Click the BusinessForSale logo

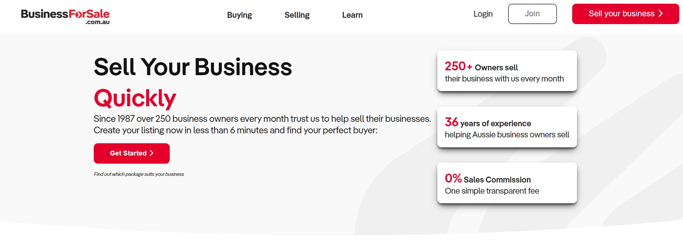65,15
